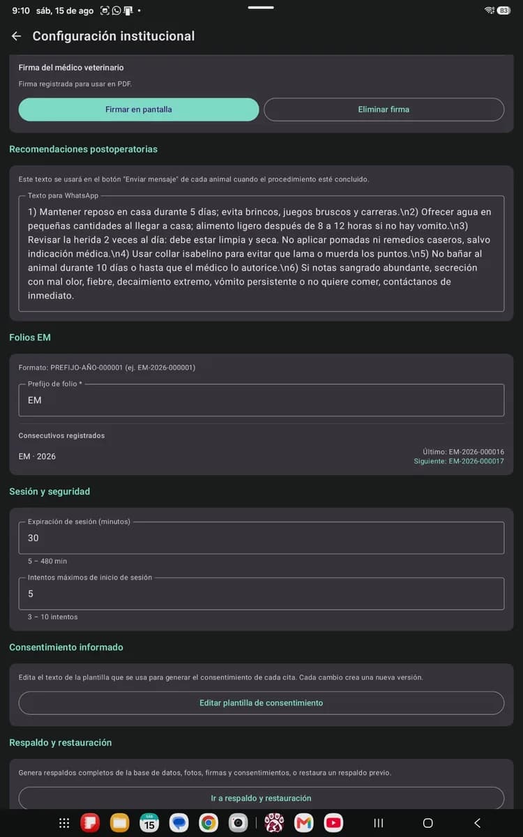Edit Expiración de sesión minutes field

(261, 538)
